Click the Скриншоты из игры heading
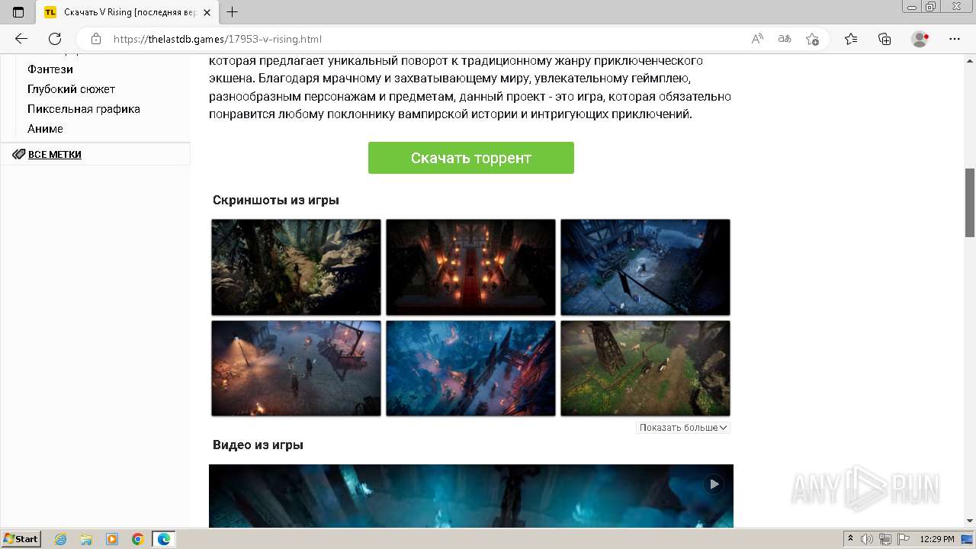Viewport: 976px width, 549px height. click(276, 200)
